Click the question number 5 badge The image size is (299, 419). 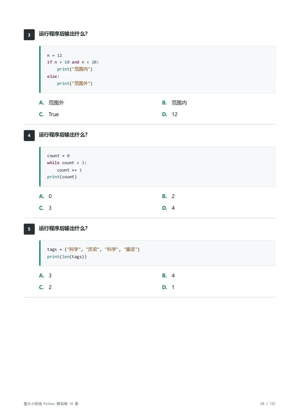point(29,229)
